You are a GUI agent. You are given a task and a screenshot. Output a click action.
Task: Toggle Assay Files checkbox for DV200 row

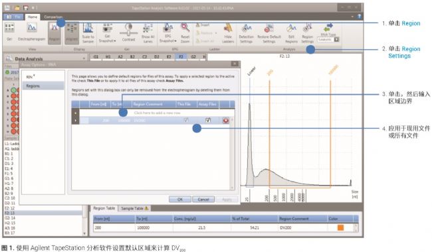coord(208,120)
